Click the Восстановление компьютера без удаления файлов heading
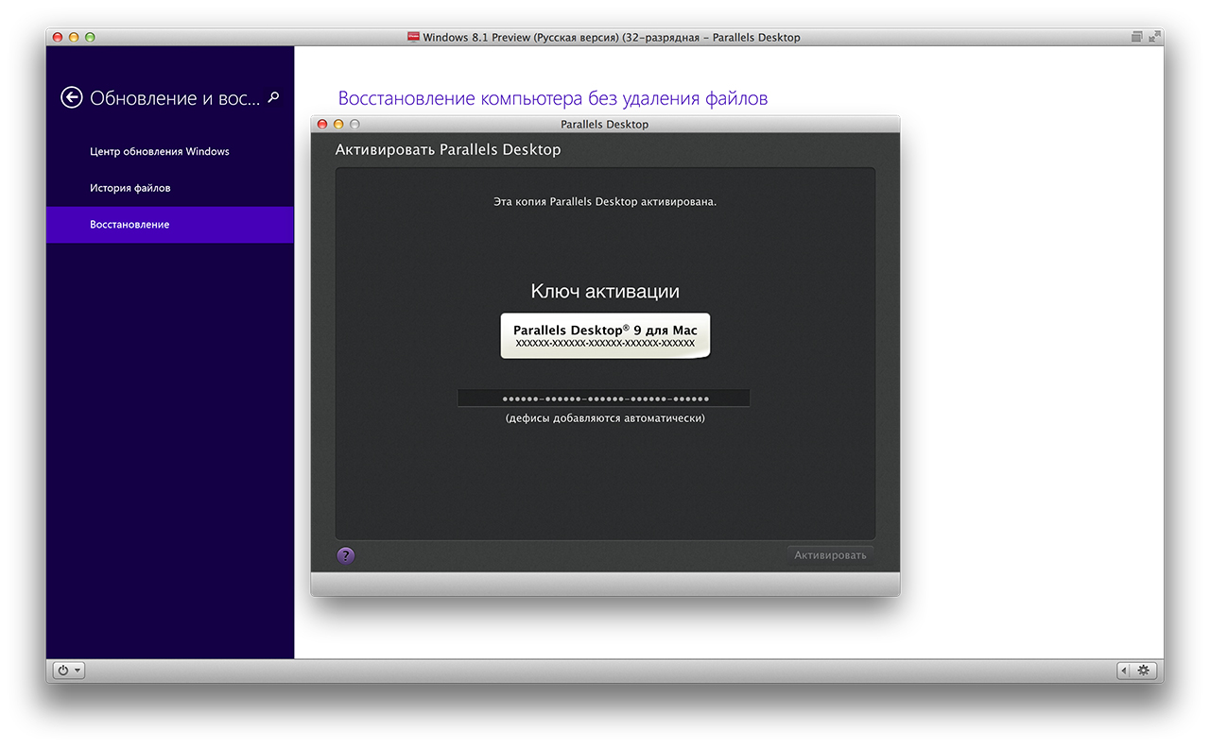This screenshot has width=1210, height=747. click(x=553, y=98)
